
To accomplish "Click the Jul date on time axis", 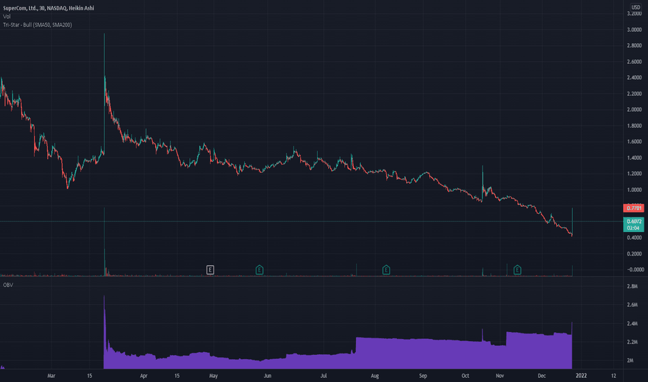I will click(x=323, y=376).
